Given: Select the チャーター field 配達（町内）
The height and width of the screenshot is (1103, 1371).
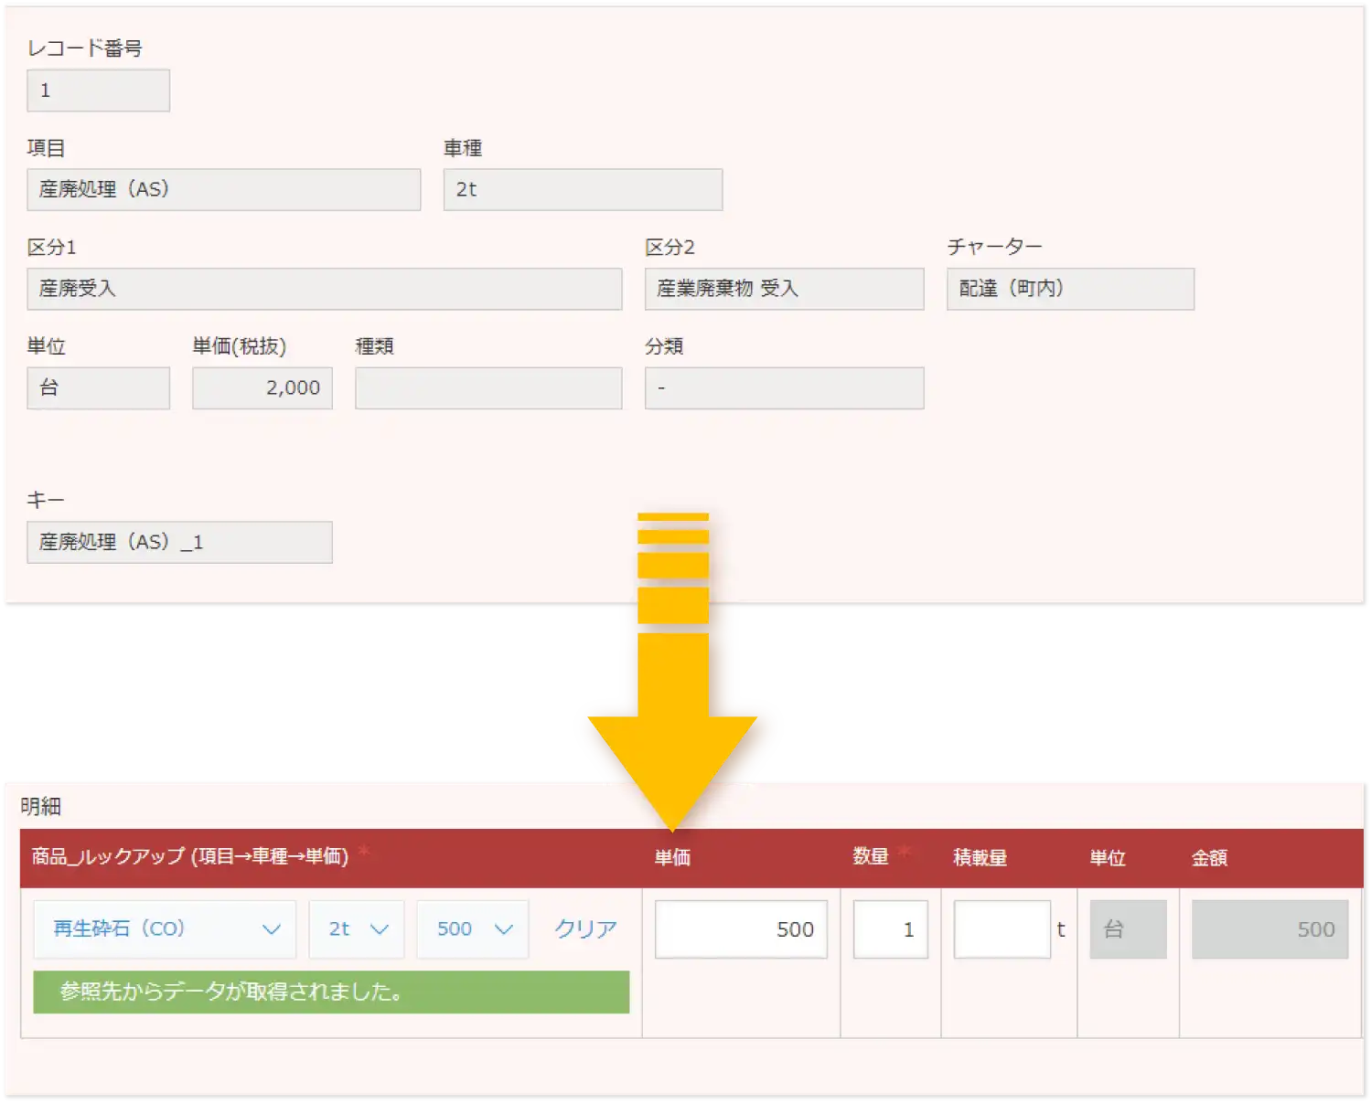Looking at the screenshot, I should (x=1070, y=289).
